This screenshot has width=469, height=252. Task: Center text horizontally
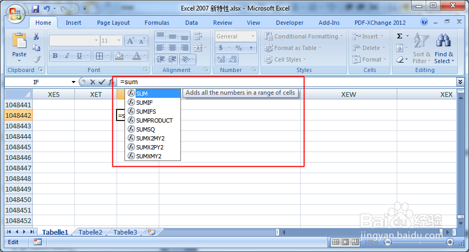tap(173, 48)
